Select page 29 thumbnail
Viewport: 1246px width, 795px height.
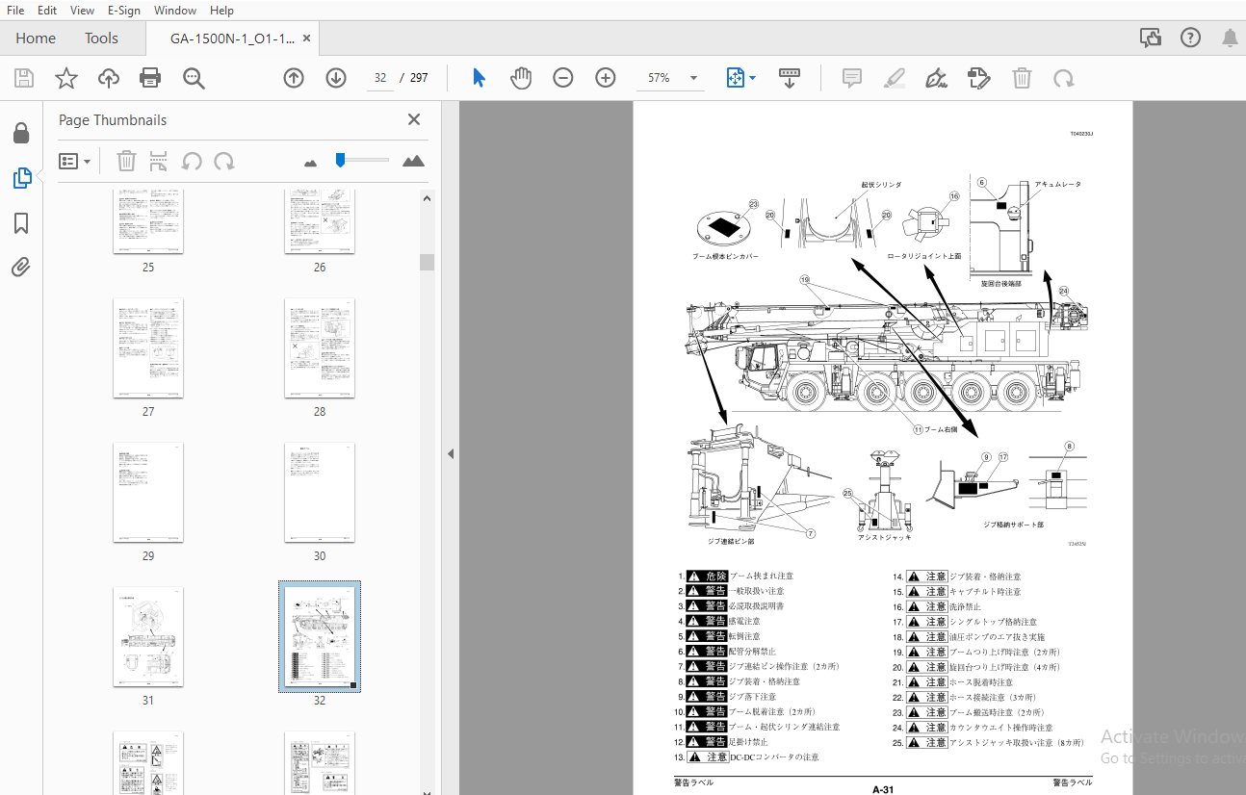tap(148, 493)
